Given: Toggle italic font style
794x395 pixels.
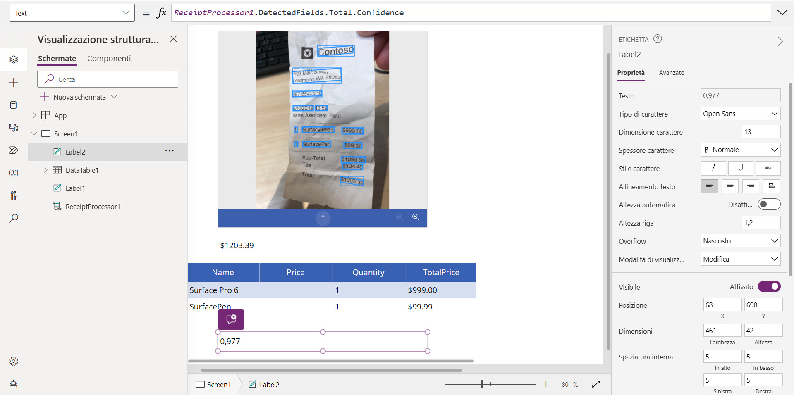Looking at the screenshot, I should coord(713,168).
